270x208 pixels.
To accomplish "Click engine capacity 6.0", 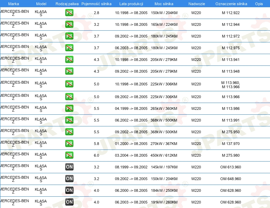I will point(96,155).
